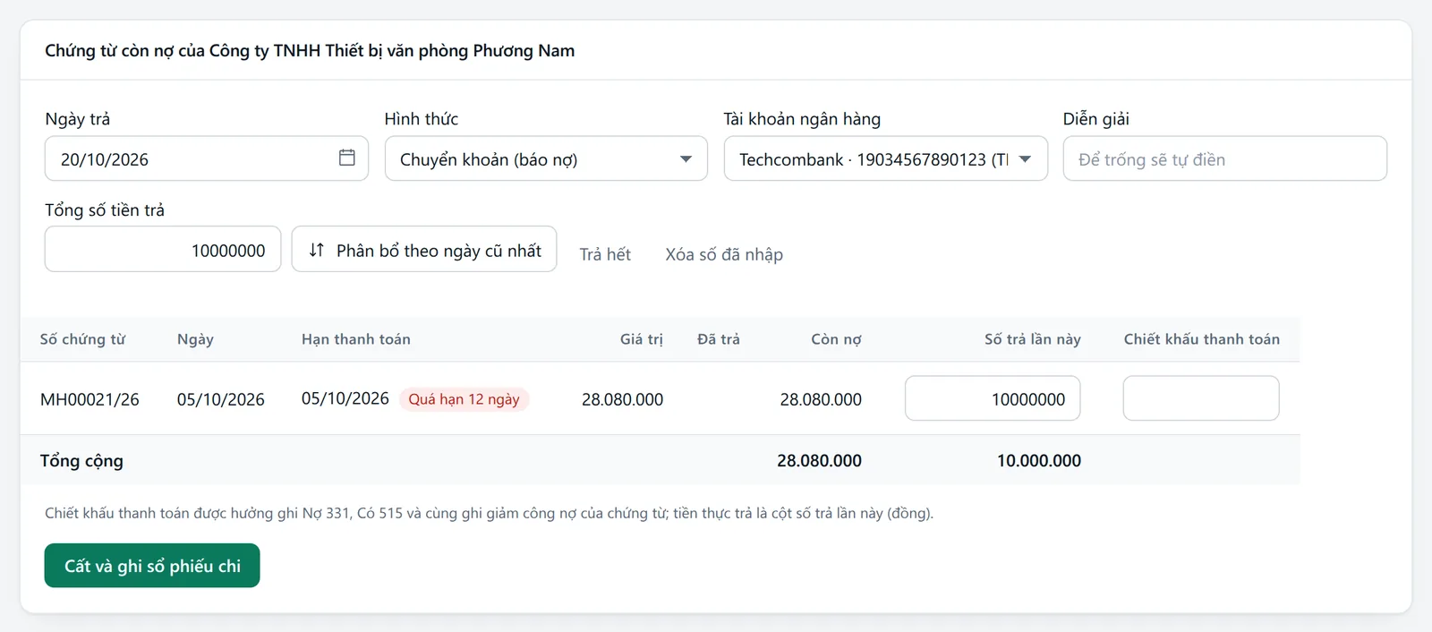Click the Giá trị column header
Screen dimensions: 1432x632
(642, 339)
